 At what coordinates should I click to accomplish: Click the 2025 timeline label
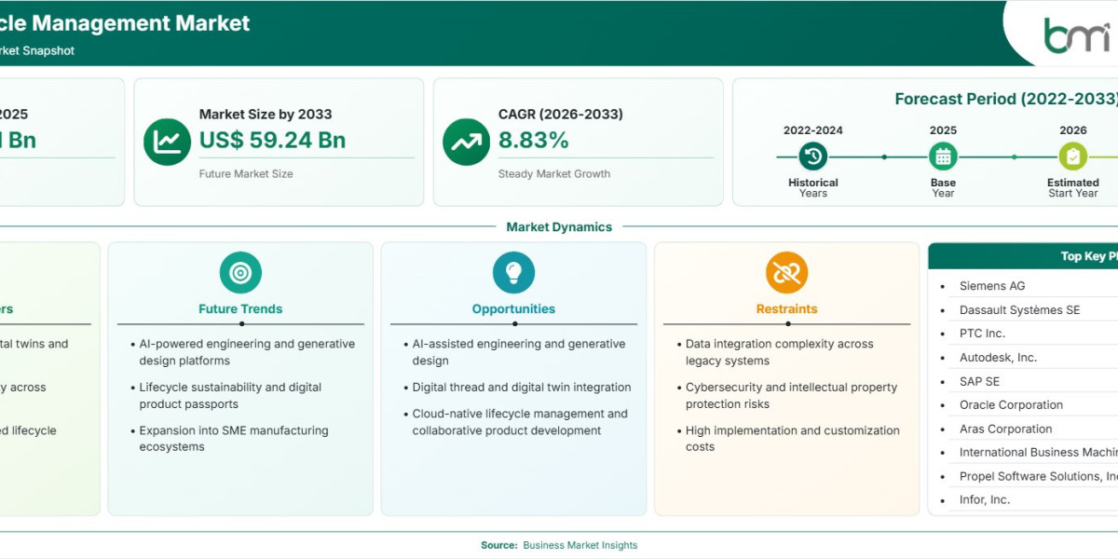943,130
